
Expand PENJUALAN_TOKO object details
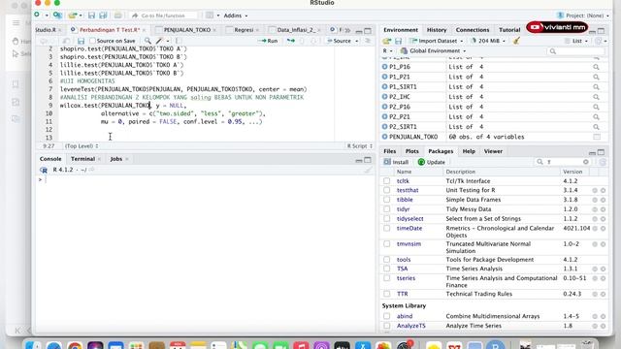click(384, 137)
